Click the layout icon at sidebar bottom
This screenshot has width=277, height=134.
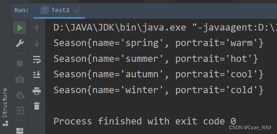tap(20, 131)
